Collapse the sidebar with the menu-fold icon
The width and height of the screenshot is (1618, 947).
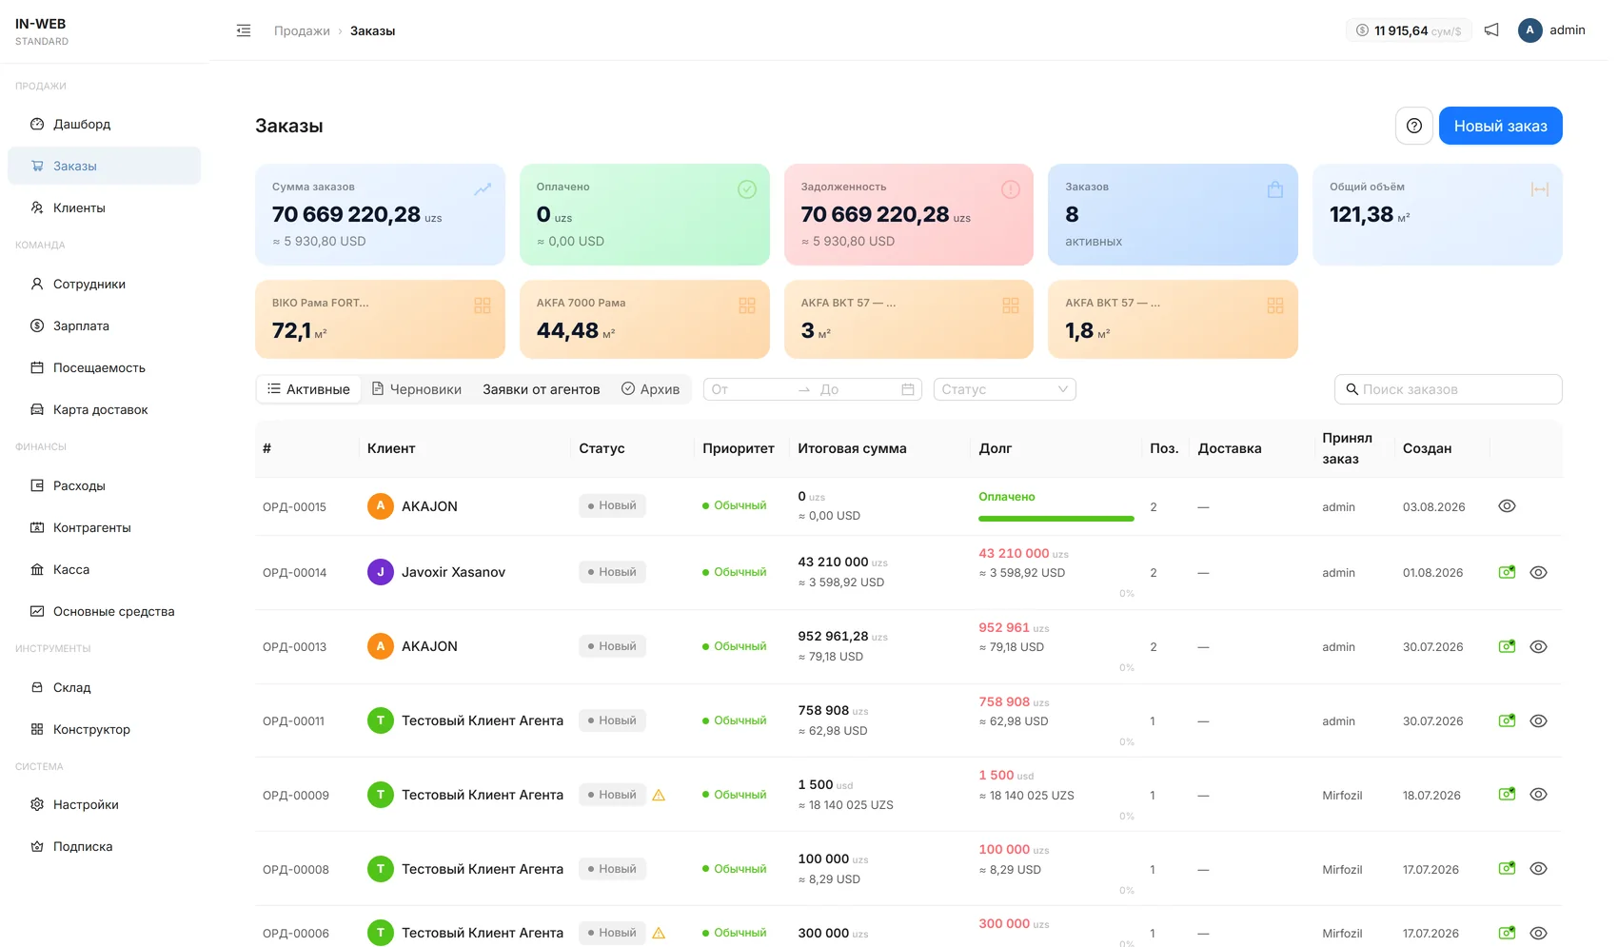tap(244, 30)
